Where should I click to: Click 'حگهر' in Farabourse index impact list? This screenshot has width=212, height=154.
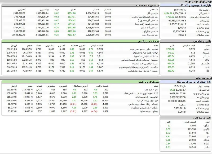[x=207, y=147]
